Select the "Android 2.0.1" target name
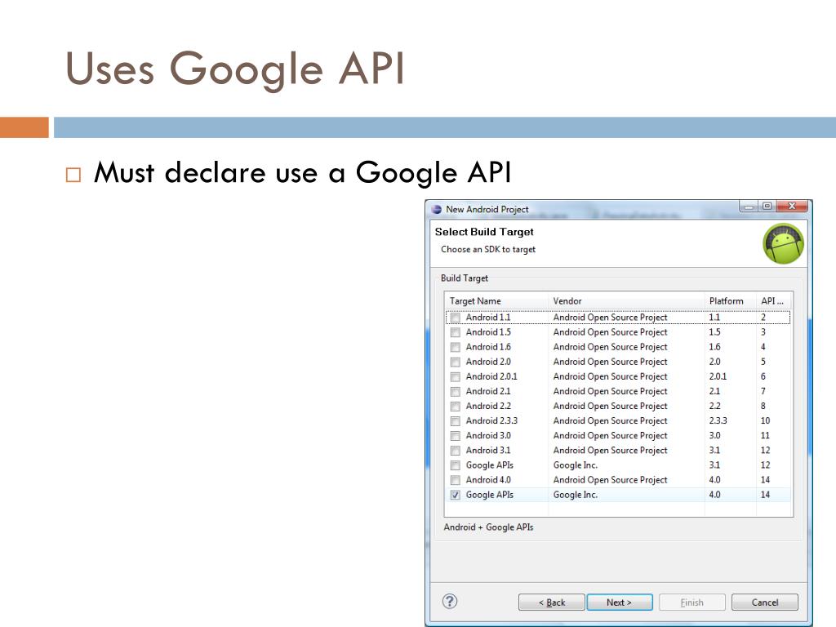 [x=491, y=376]
